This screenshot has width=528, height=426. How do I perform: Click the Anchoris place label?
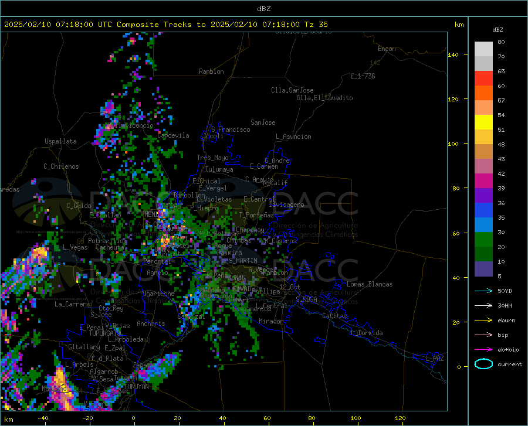tap(151, 323)
